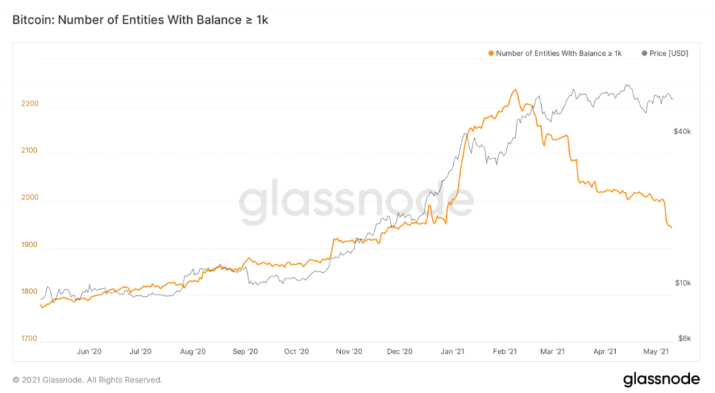This screenshot has height=393, width=715.
Task: Click the copyright notice '© 2021 Glassnode'
Action: click(x=87, y=380)
